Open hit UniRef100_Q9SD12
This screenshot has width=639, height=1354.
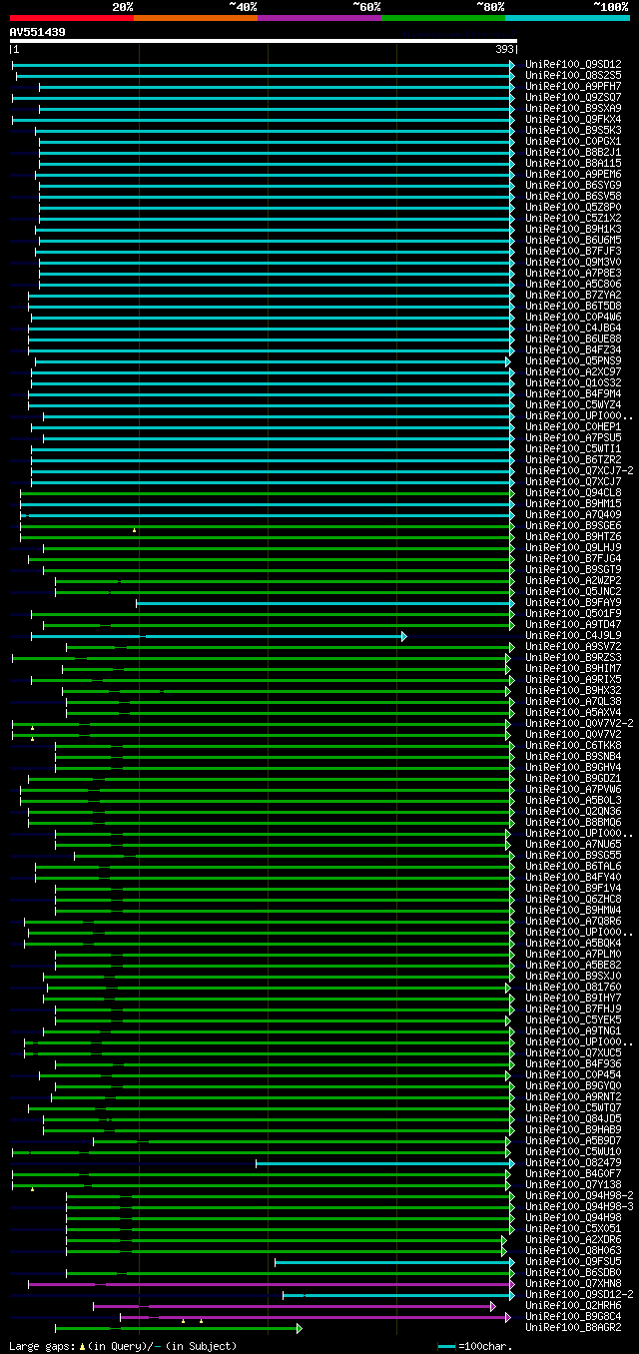pos(573,65)
